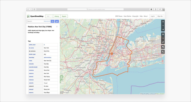Open the Copyright page

tap(135, 16)
